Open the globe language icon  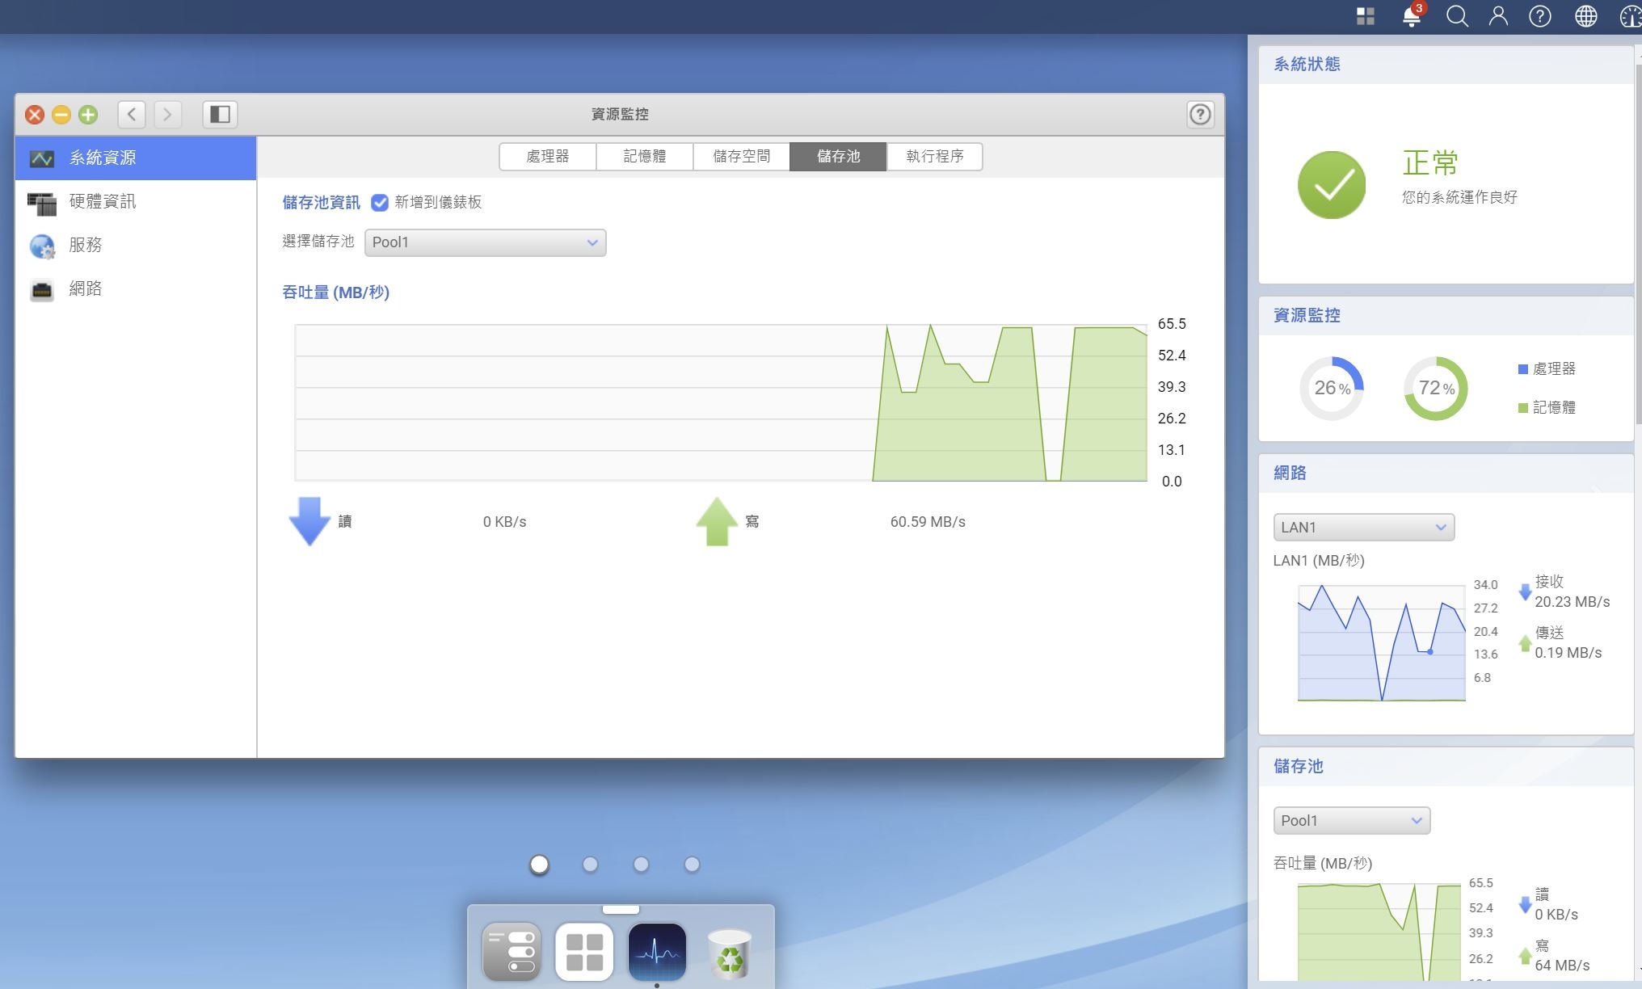[x=1586, y=16]
